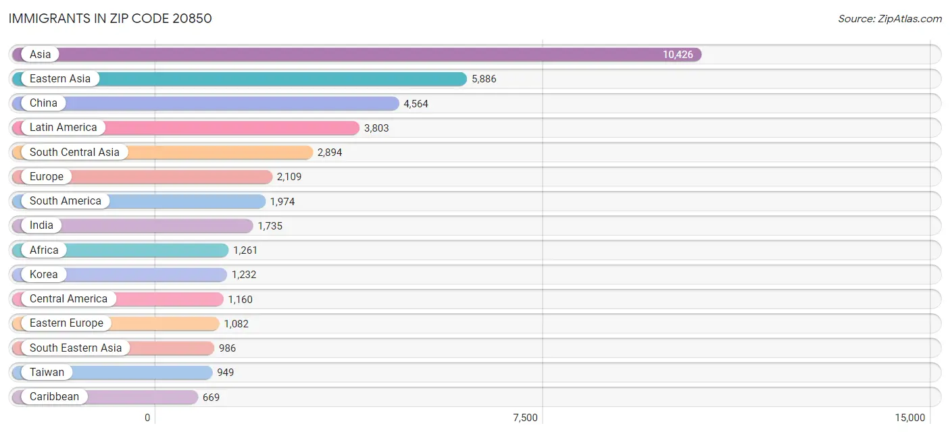Click the Caribbean label
The width and height of the screenshot is (950, 434).
pos(54,396)
